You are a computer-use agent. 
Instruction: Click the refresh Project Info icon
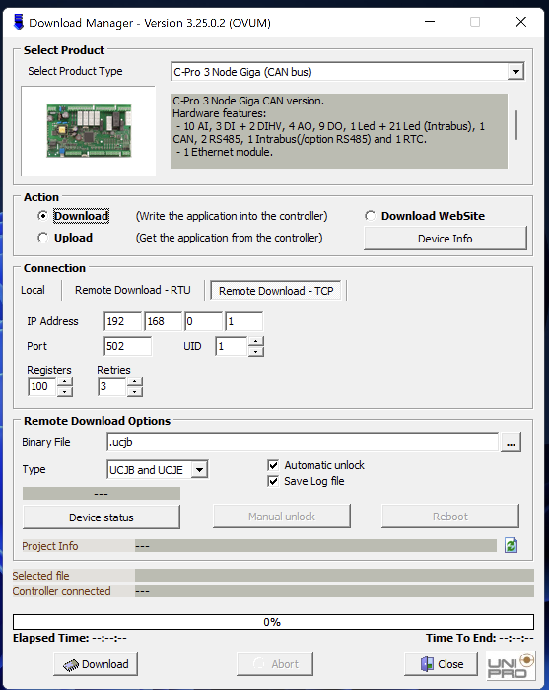point(511,545)
